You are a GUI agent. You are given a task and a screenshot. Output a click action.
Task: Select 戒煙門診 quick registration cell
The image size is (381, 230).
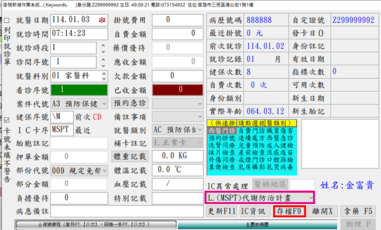point(251,160)
